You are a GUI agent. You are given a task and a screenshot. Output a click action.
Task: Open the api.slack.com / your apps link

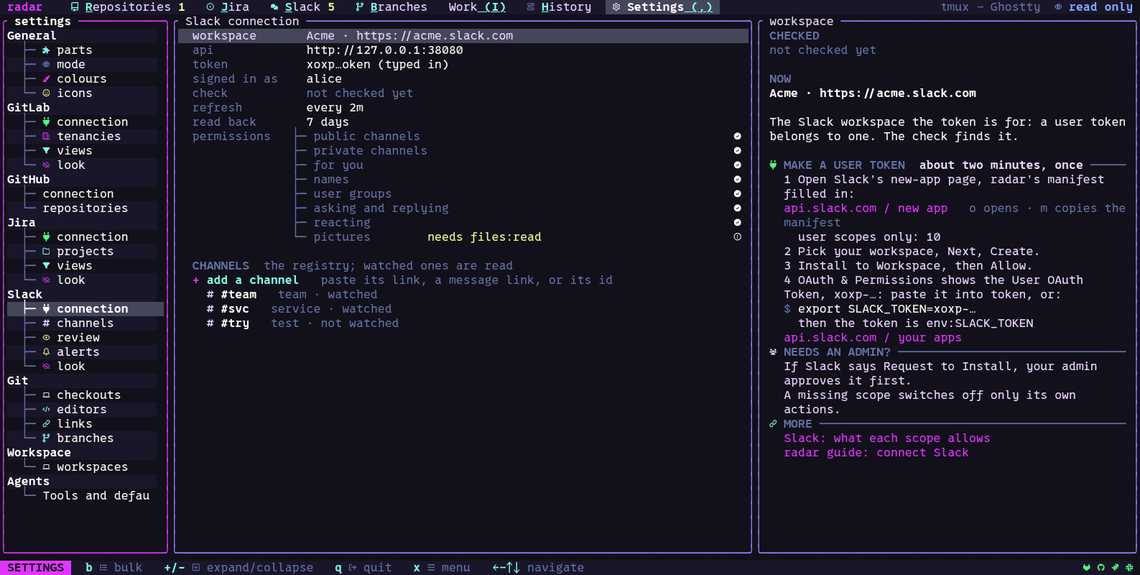tap(873, 338)
